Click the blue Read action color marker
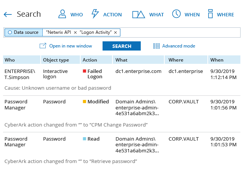This screenshot has height=171, width=244. [85, 139]
